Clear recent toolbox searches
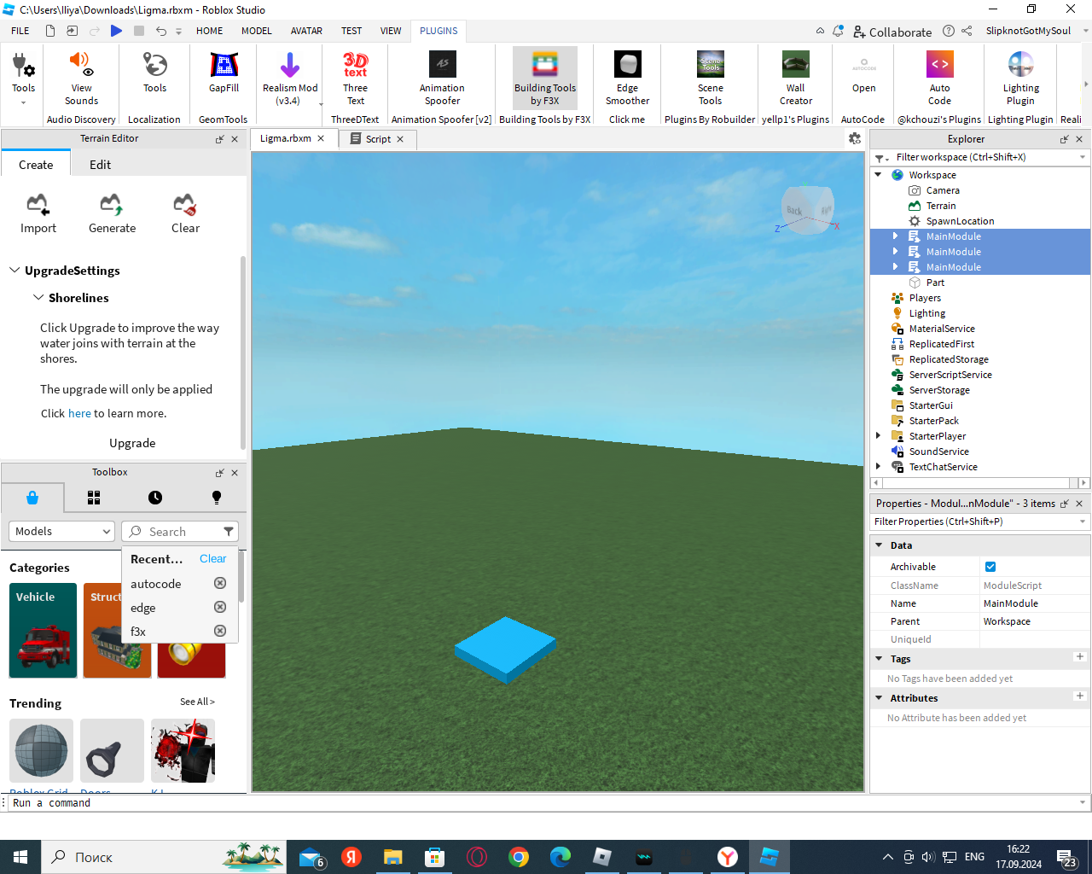 pyautogui.click(x=212, y=558)
